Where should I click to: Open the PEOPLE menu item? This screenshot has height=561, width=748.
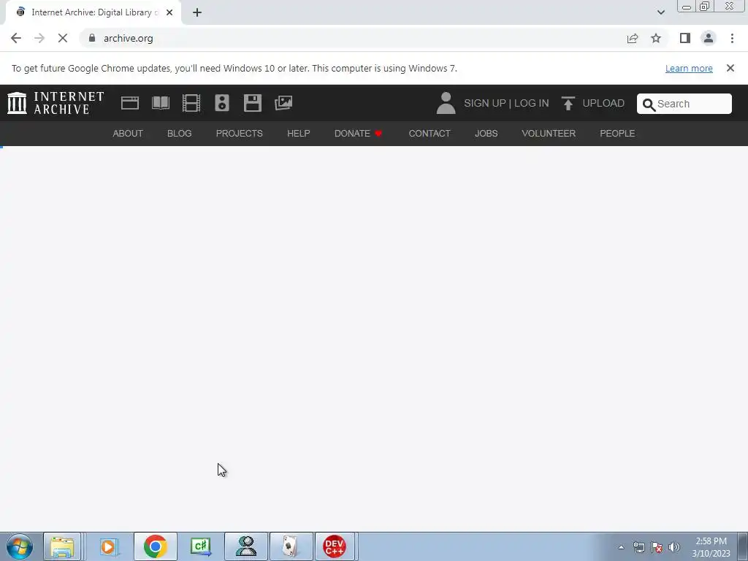[617, 134]
